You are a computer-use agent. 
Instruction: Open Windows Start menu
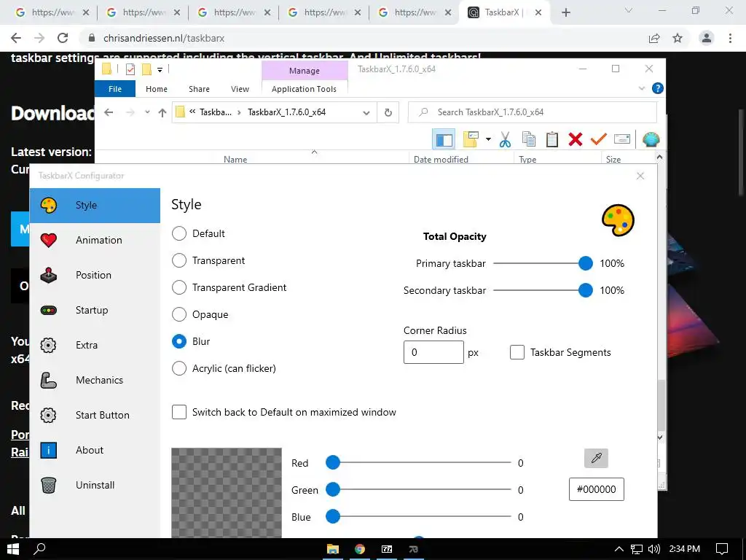(13, 549)
